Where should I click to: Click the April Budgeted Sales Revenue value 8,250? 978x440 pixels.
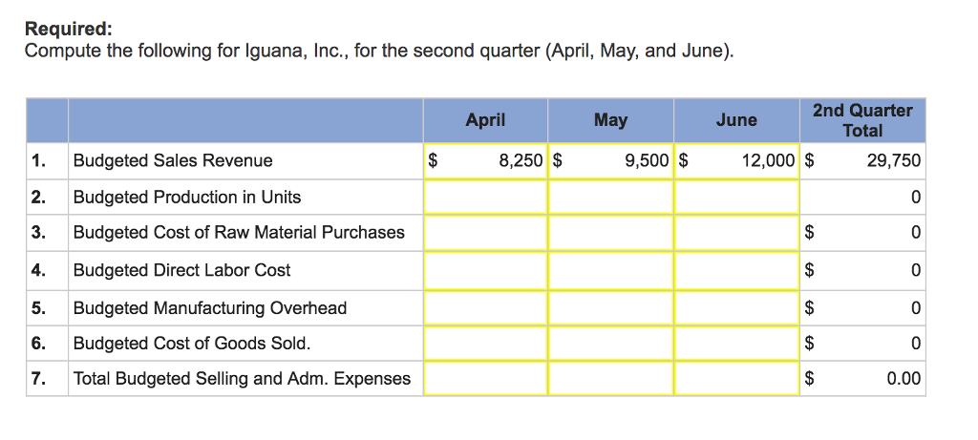point(521,161)
